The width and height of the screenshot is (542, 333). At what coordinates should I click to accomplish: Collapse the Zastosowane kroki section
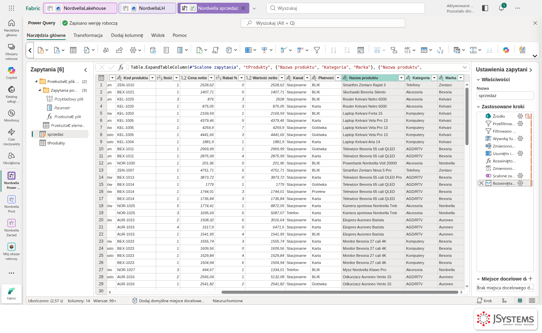pos(478,107)
